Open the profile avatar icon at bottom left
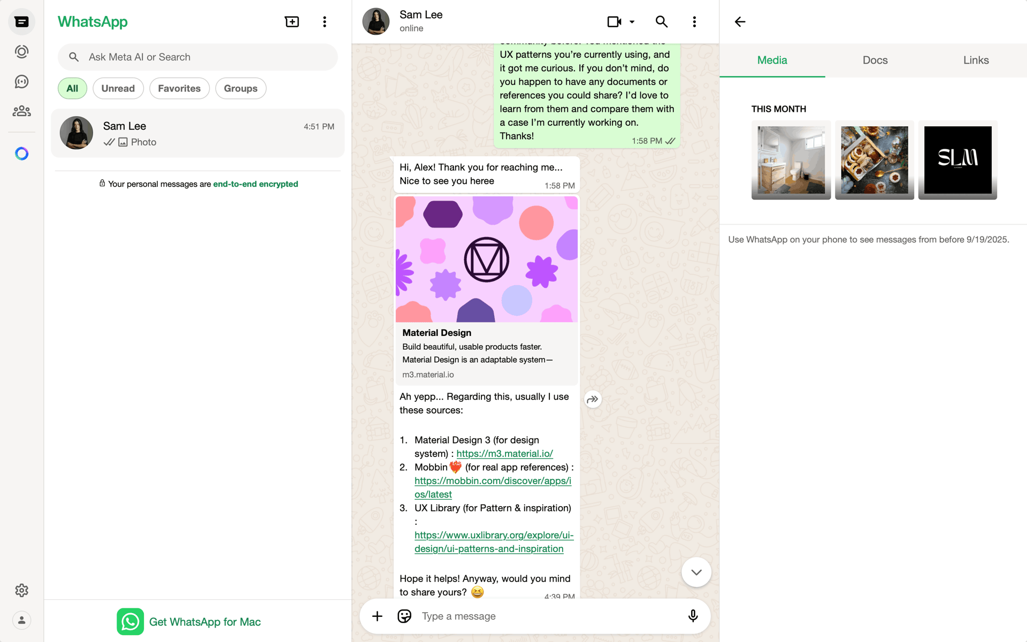The image size is (1027, 642). [21, 620]
